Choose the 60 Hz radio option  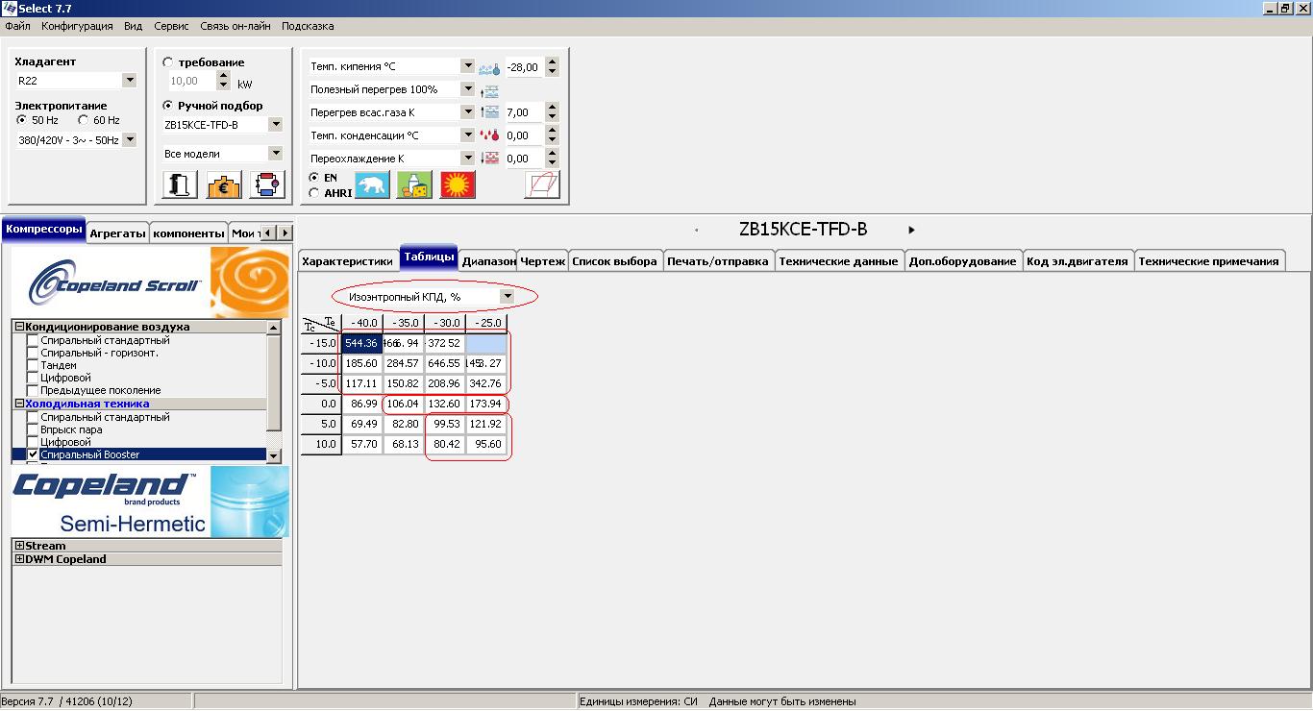point(84,120)
